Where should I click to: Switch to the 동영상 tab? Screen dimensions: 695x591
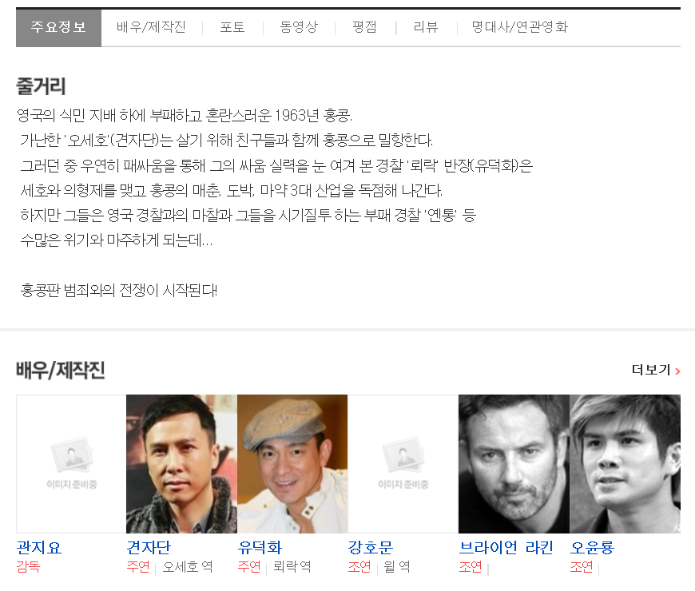(299, 27)
